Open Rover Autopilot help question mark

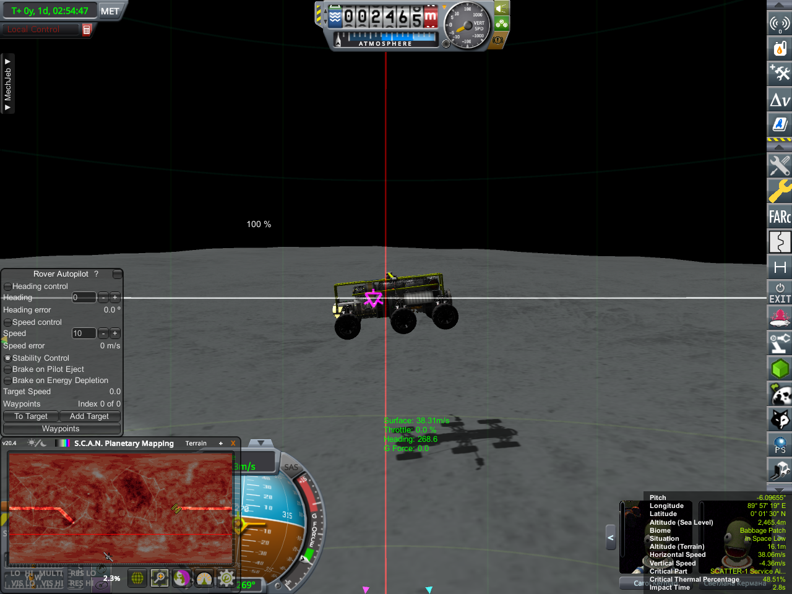click(x=97, y=273)
